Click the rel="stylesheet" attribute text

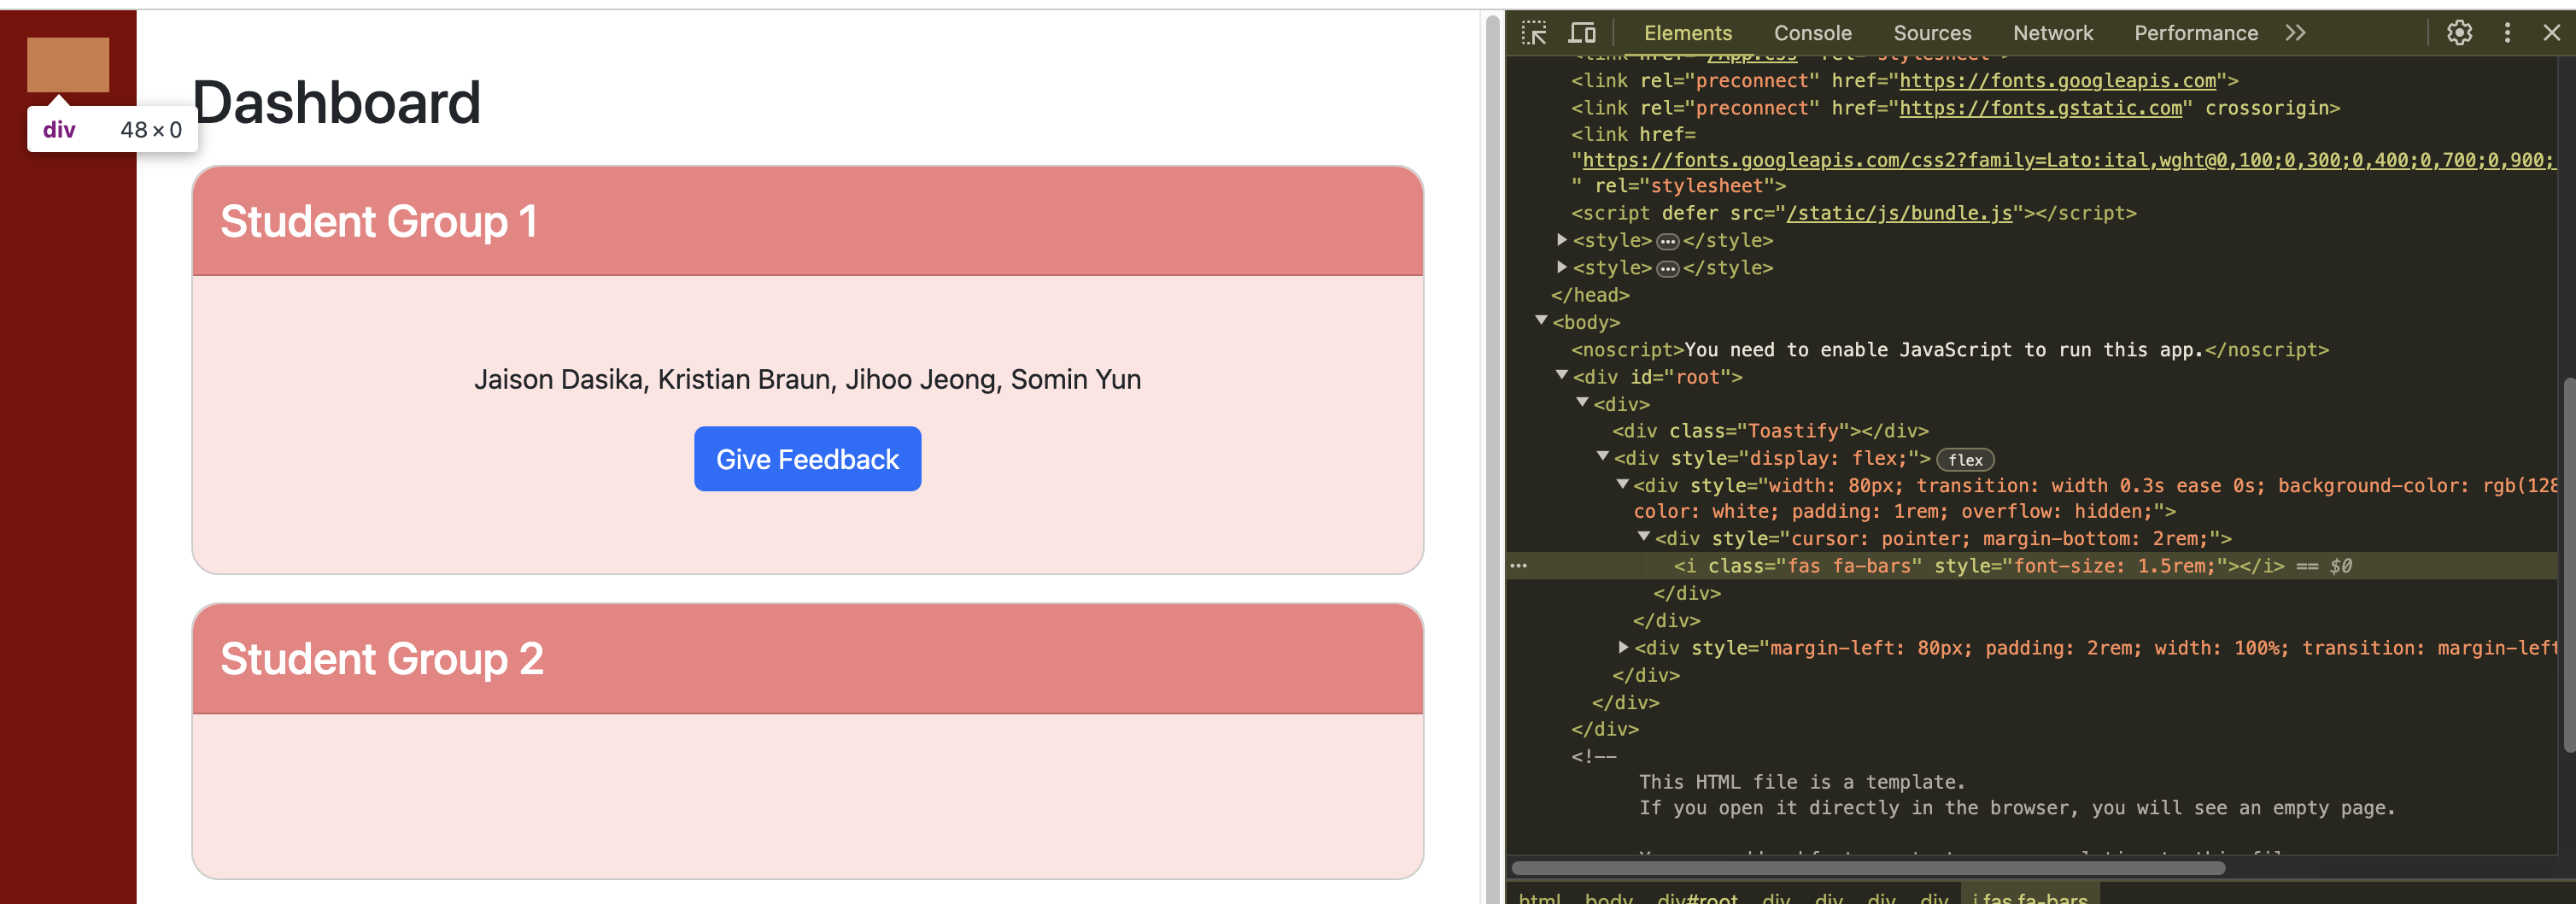[x=1684, y=186]
